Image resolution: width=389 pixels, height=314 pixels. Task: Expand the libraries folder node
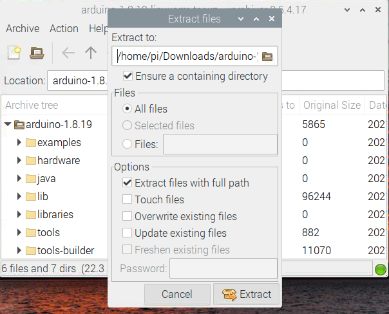point(19,215)
